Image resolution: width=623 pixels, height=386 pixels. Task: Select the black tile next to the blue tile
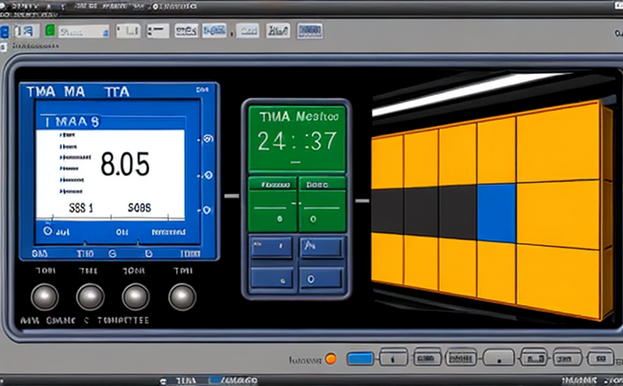(x=458, y=212)
